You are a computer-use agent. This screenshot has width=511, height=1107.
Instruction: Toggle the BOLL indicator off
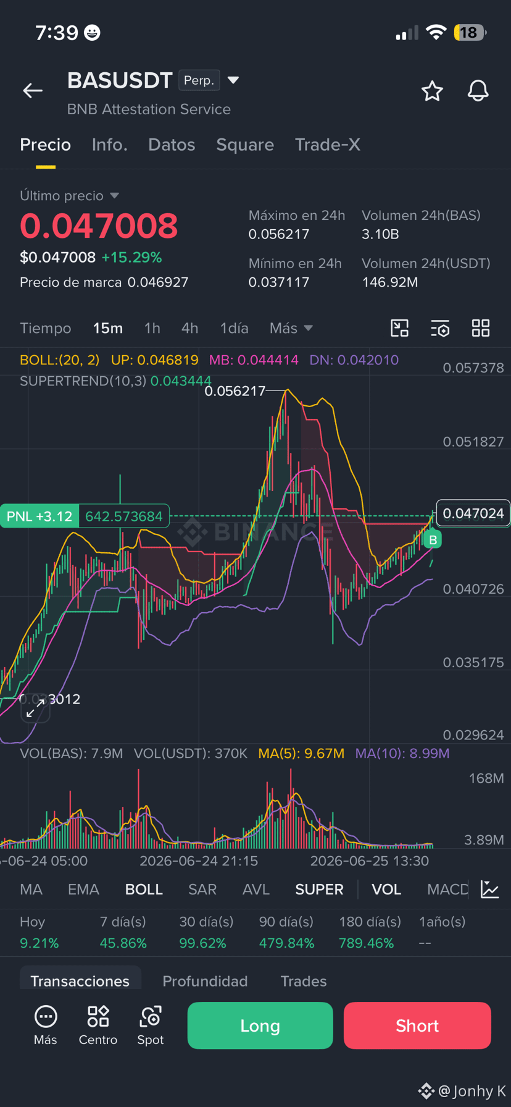coord(144,890)
